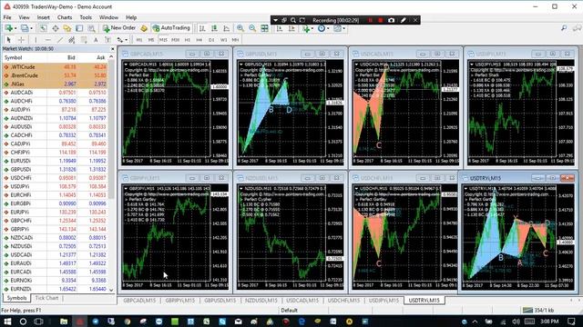Select the Cursor arrow tool
The image size is (583, 327).
click(8, 40)
